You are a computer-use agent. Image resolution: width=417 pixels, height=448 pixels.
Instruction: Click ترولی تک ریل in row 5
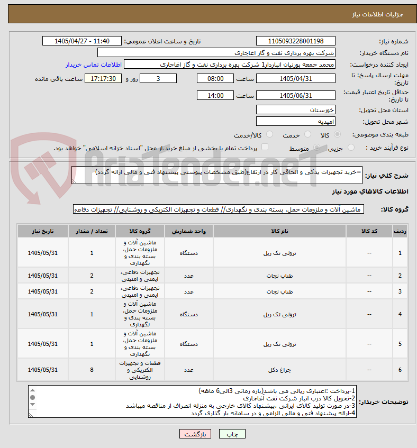point(279,344)
